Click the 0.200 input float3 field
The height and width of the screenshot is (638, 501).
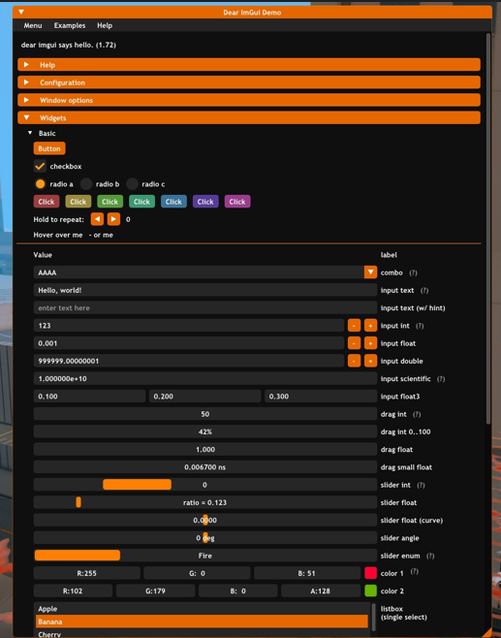coord(205,397)
